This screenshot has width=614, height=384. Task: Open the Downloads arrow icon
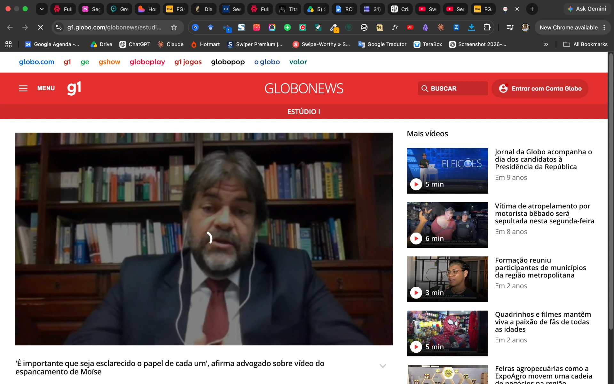pos(471,28)
